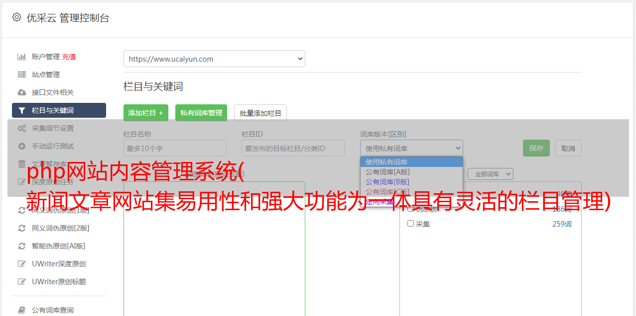Open the 词库版本 dropdown showing 使用私有词库

[411, 148]
